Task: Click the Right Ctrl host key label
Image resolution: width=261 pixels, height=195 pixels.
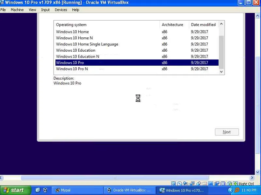Action: pyautogui.click(x=246, y=184)
